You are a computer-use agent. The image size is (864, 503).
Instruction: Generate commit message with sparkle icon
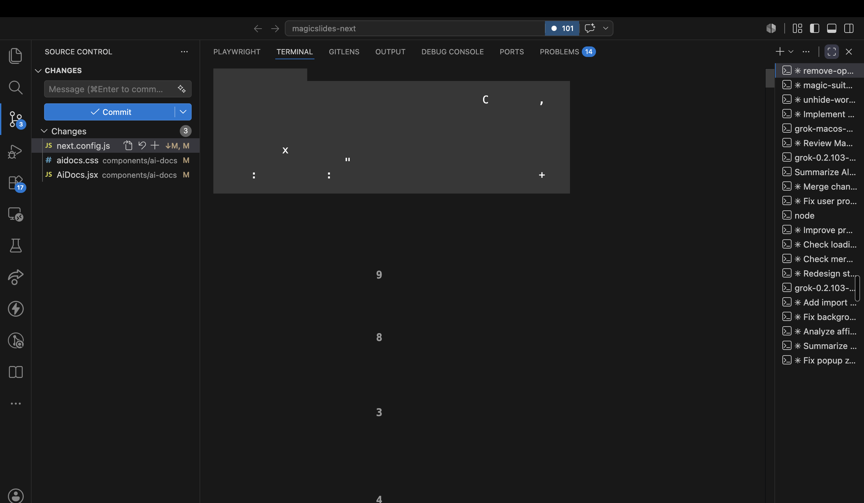182,89
